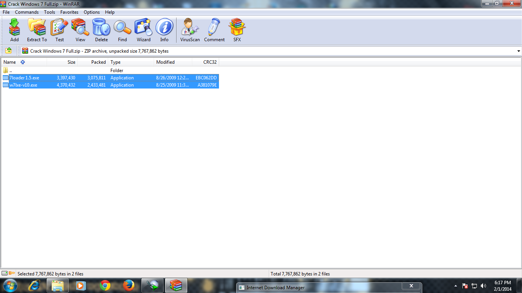This screenshot has width=522, height=293.
Task: Open Windows Start button
Action: [x=10, y=285]
